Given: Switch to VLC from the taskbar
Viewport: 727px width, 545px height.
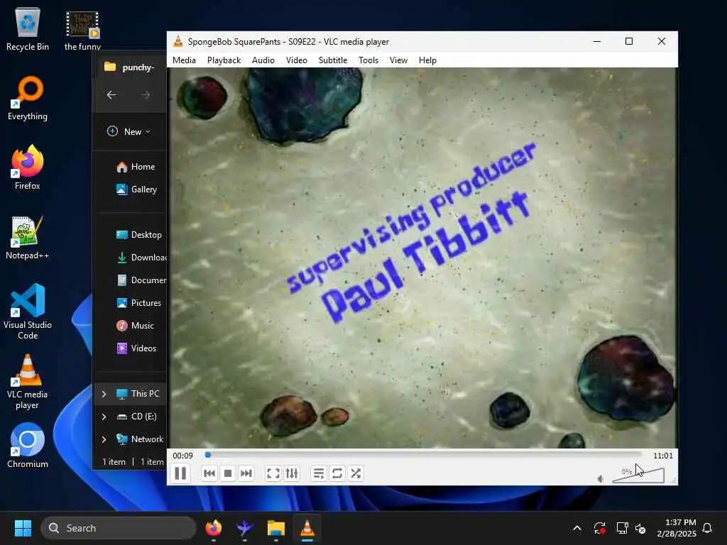Looking at the screenshot, I should coord(307,528).
